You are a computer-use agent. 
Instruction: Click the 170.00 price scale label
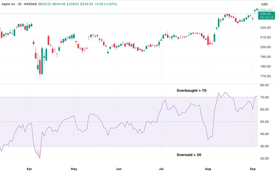tap(265, 76)
